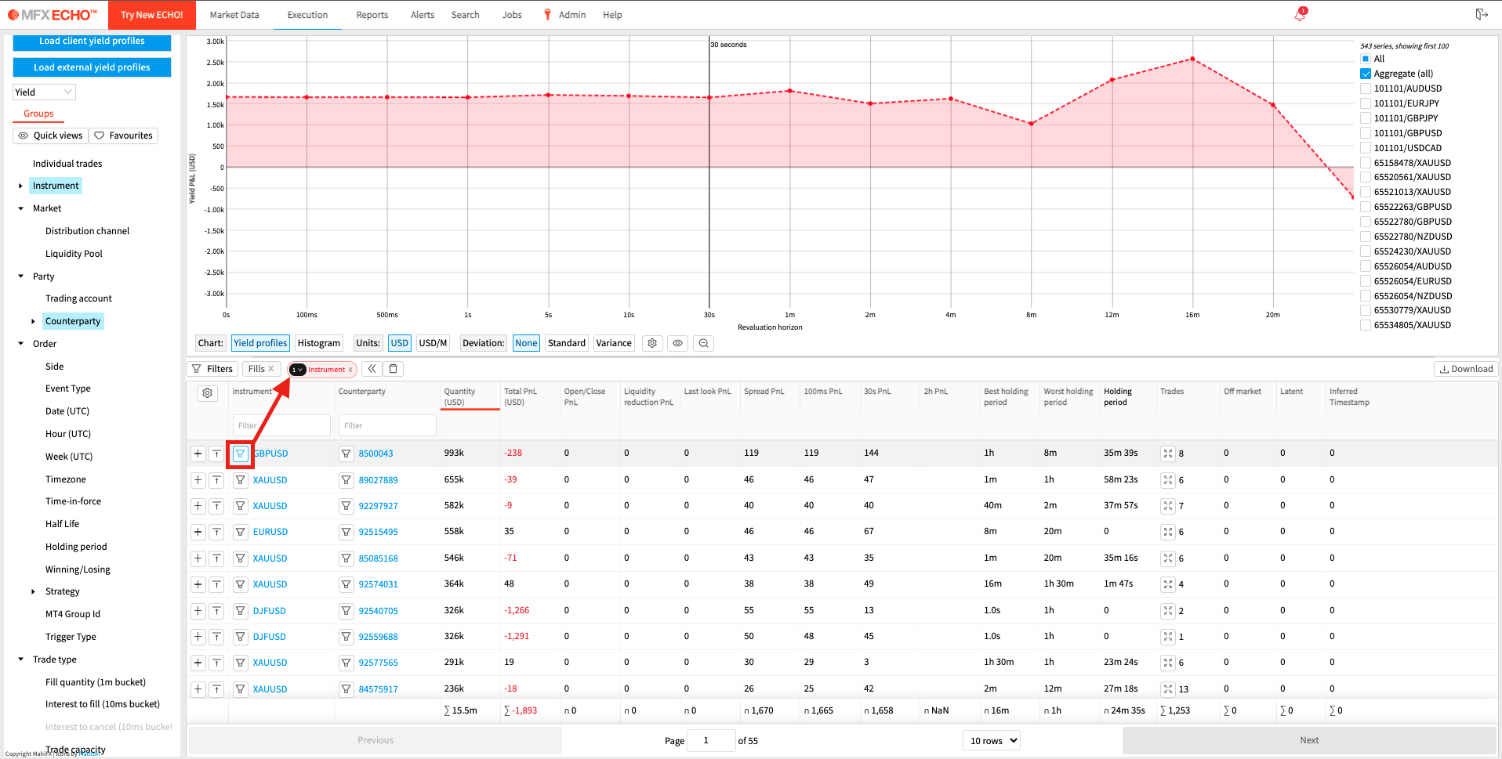Collapse the Order tree group
Image resolution: width=1502 pixels, height=759 pixels.
(20, 344)
